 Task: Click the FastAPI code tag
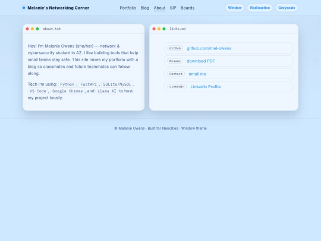click(89, 84)
